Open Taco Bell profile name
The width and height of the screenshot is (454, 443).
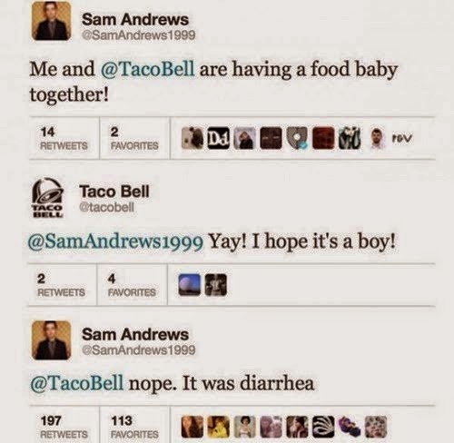pos(114,192)
